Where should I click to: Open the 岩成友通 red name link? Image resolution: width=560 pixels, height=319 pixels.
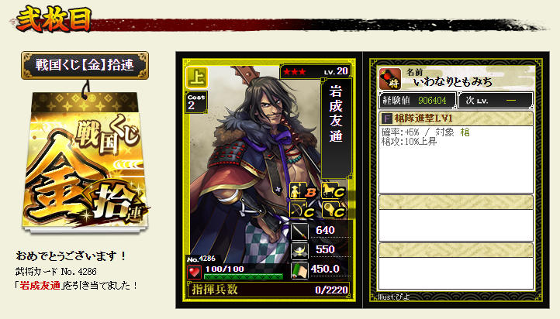click(40, 286)
